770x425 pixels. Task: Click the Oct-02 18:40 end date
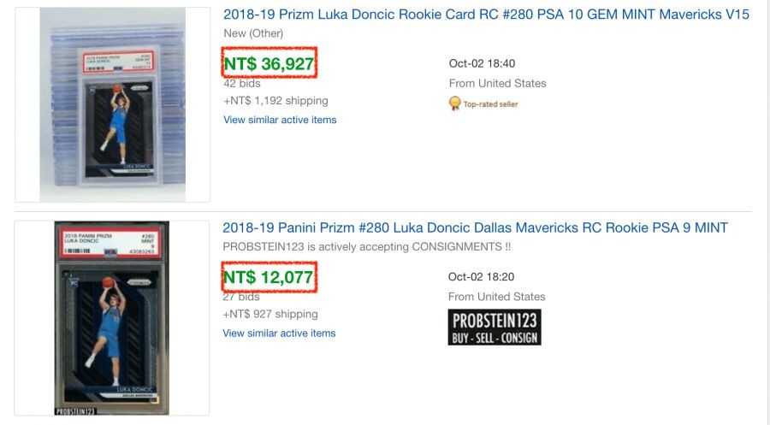tap(482, 64)
